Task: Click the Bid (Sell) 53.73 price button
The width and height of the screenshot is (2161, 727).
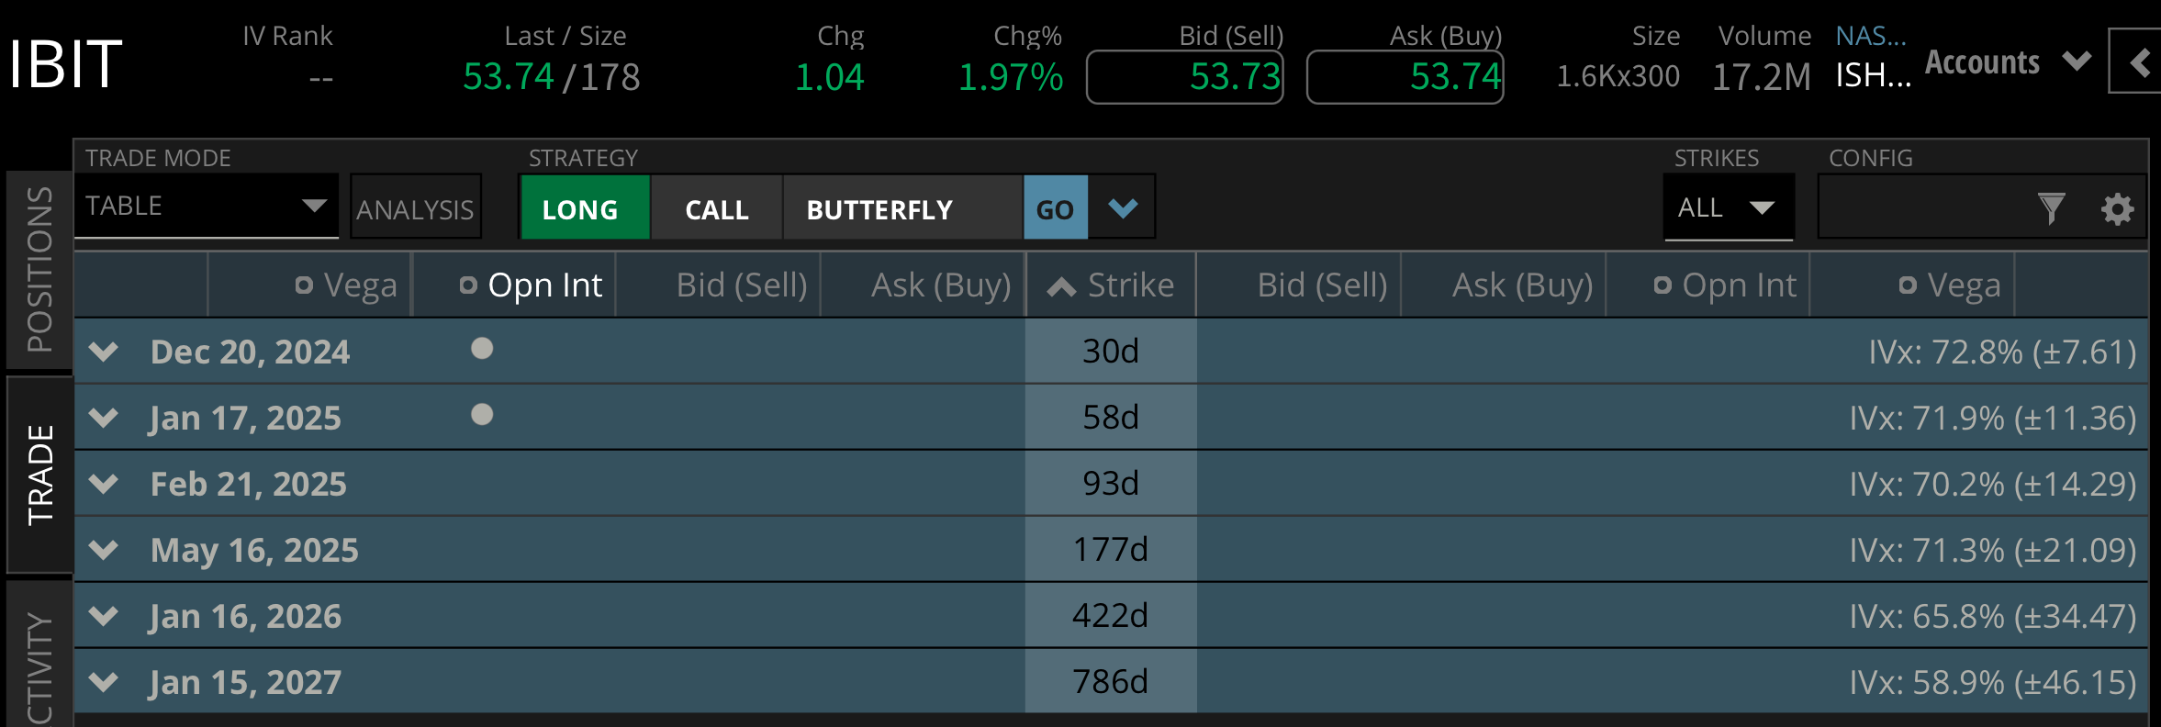Action: tap(1184, 77)
